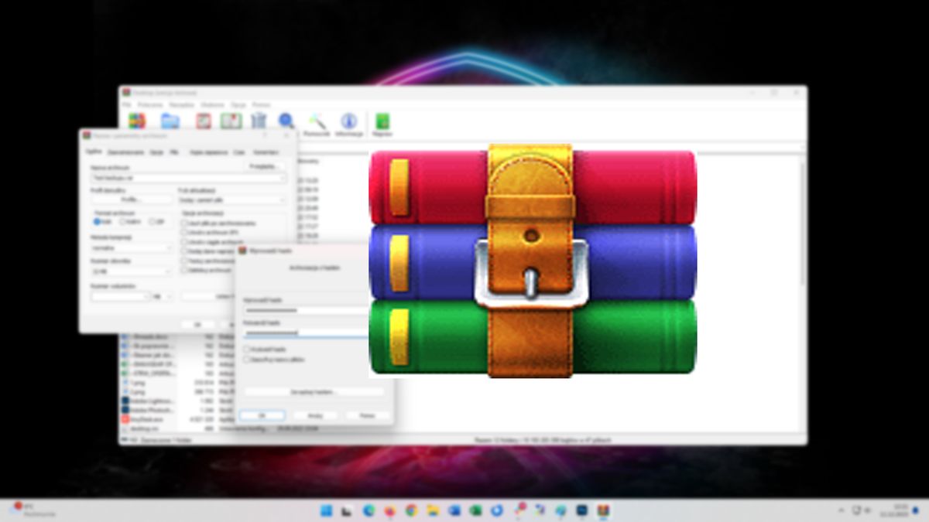Launch the WinRAR Wizard (Pomocnik) wand icon
The image size is (929, 522).
point(317,121)
